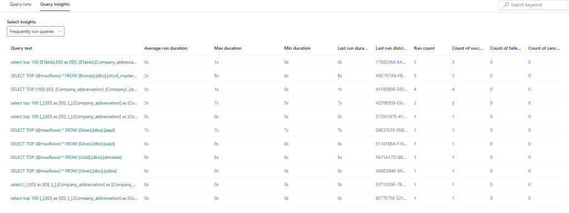This screenshot has width=569, height=213.
Task: Sort by Max duration column header
Action: click(x=228, y=48)
